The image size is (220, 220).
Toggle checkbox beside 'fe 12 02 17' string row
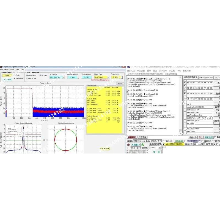[x=185, y=83]
